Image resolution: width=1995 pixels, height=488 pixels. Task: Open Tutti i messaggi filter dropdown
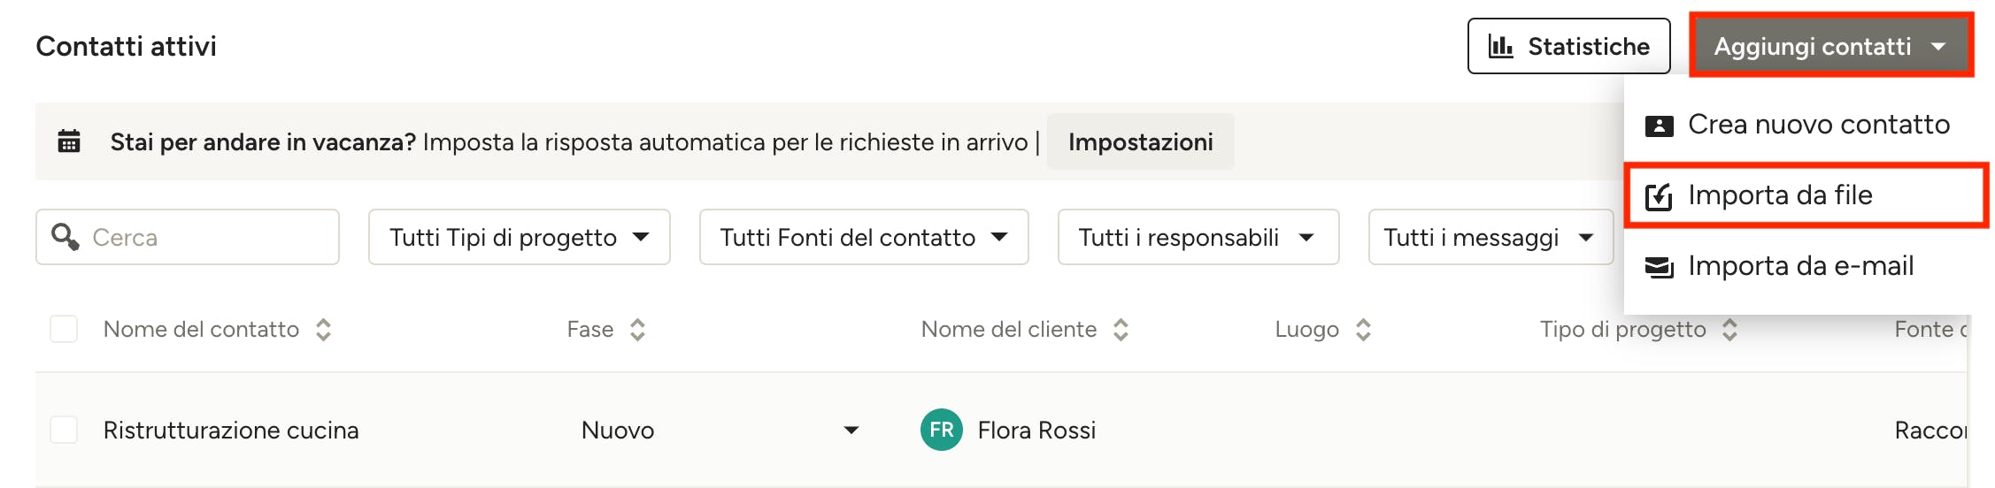[1490, 237]
